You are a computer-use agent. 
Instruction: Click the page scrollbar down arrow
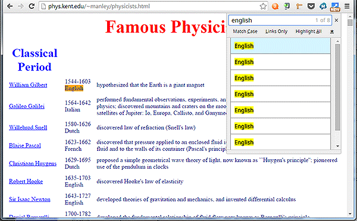[350, 214]
